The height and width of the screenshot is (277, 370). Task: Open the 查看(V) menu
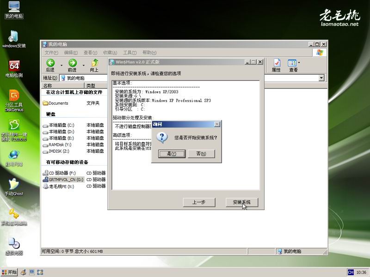click(90, 53)
